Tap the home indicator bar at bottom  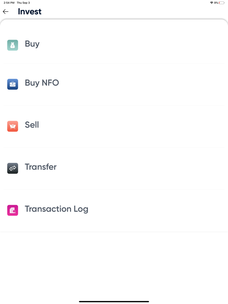click(x=114, y=301)
